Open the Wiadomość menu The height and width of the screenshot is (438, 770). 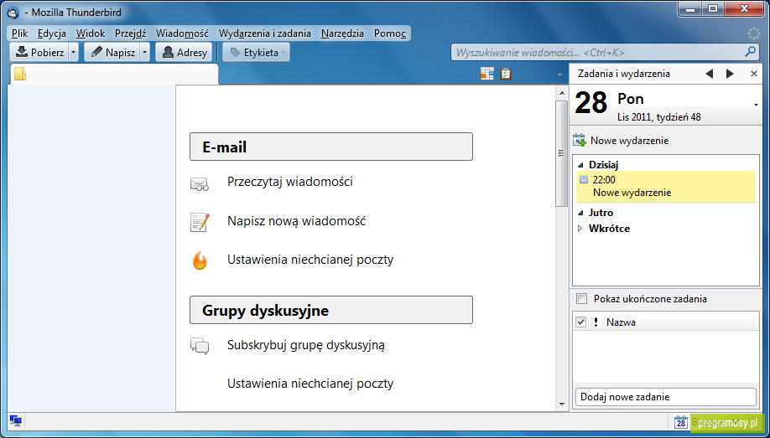[x=182, y=33]
